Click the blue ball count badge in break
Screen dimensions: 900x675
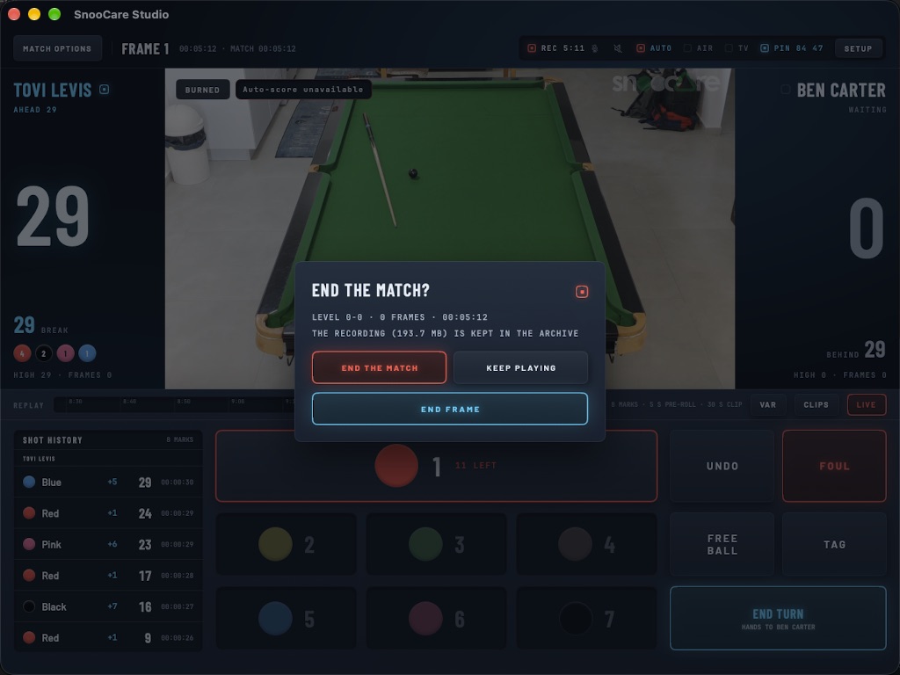[x=87, y=353]
